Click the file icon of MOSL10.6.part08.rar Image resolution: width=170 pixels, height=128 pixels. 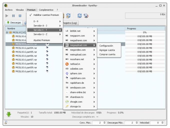coord(13,64)
